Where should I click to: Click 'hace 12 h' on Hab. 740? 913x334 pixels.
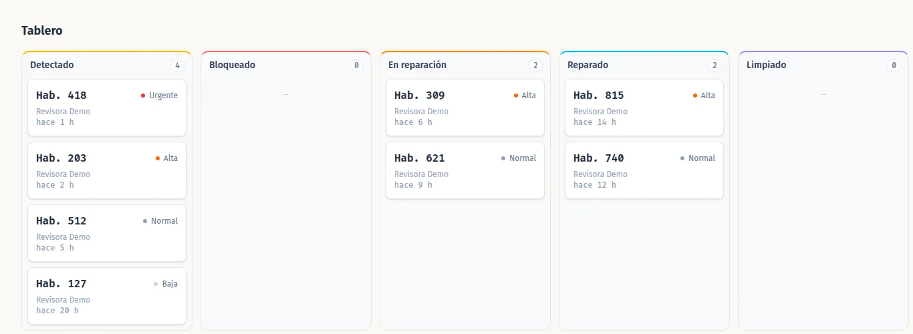tap(595, 185)
